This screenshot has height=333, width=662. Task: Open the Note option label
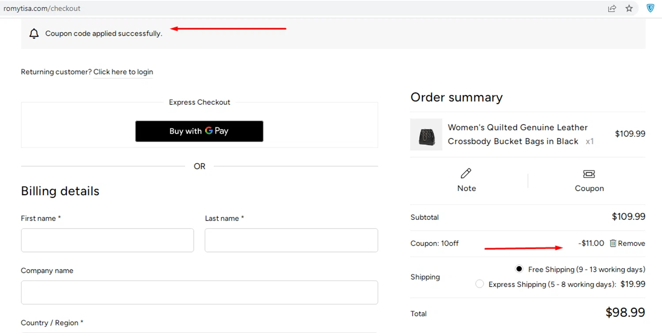(466, 188)
